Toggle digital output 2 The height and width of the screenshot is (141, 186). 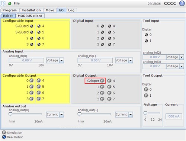pos(102,93)
